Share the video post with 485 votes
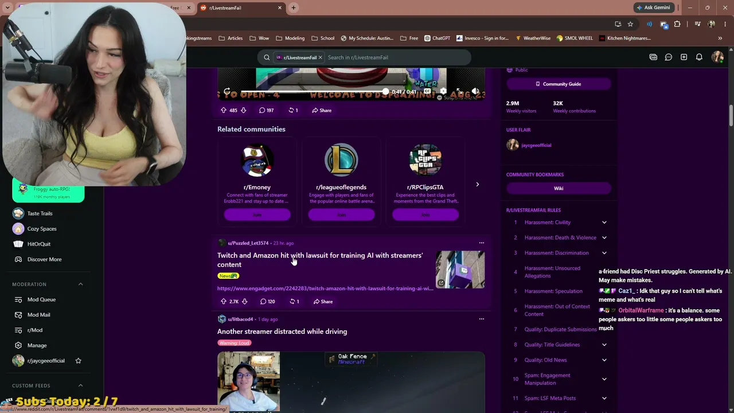The width and height of the screenshot is (734, 413). (x=322, y=110)
